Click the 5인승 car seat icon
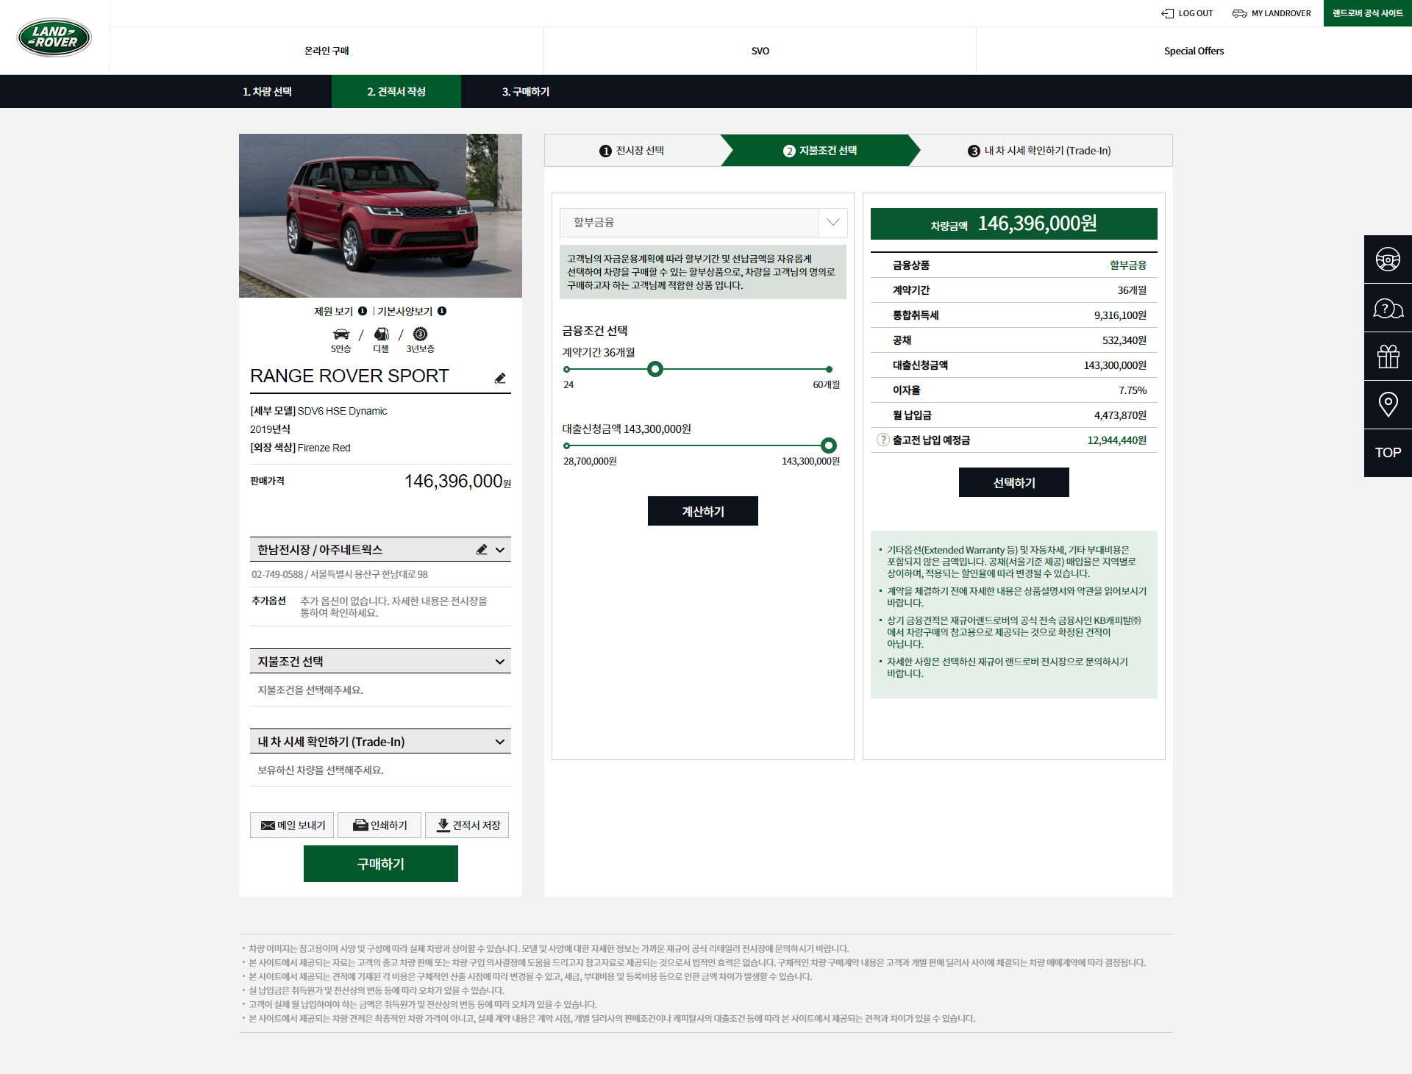The image size is (1412, 1074). tap(341, 334)
